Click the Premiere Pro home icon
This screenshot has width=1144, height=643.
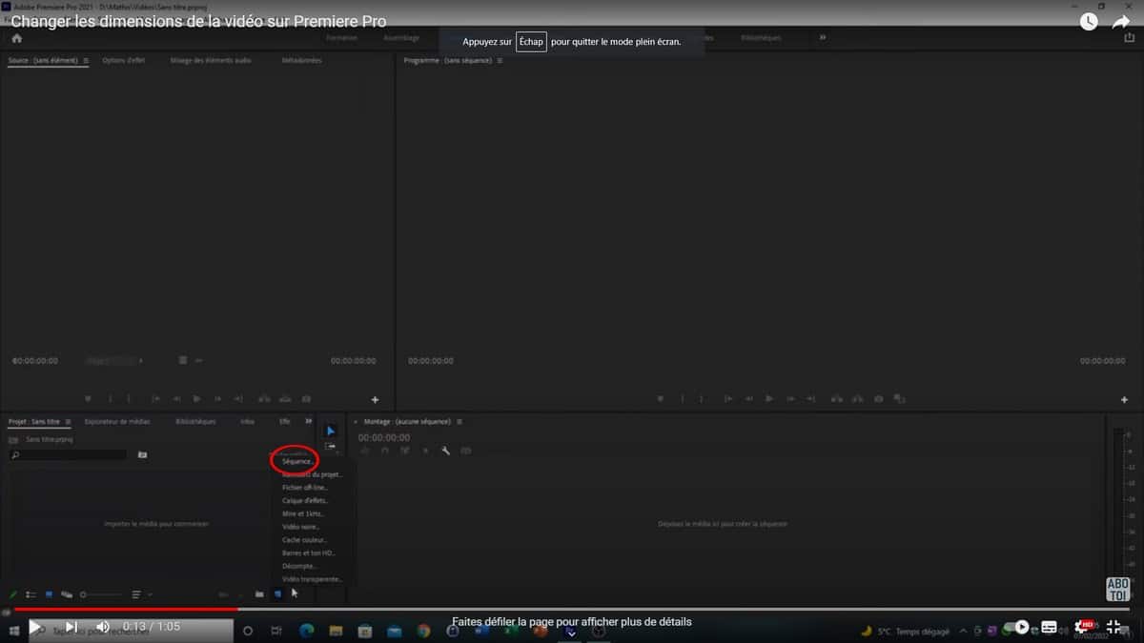16,38
